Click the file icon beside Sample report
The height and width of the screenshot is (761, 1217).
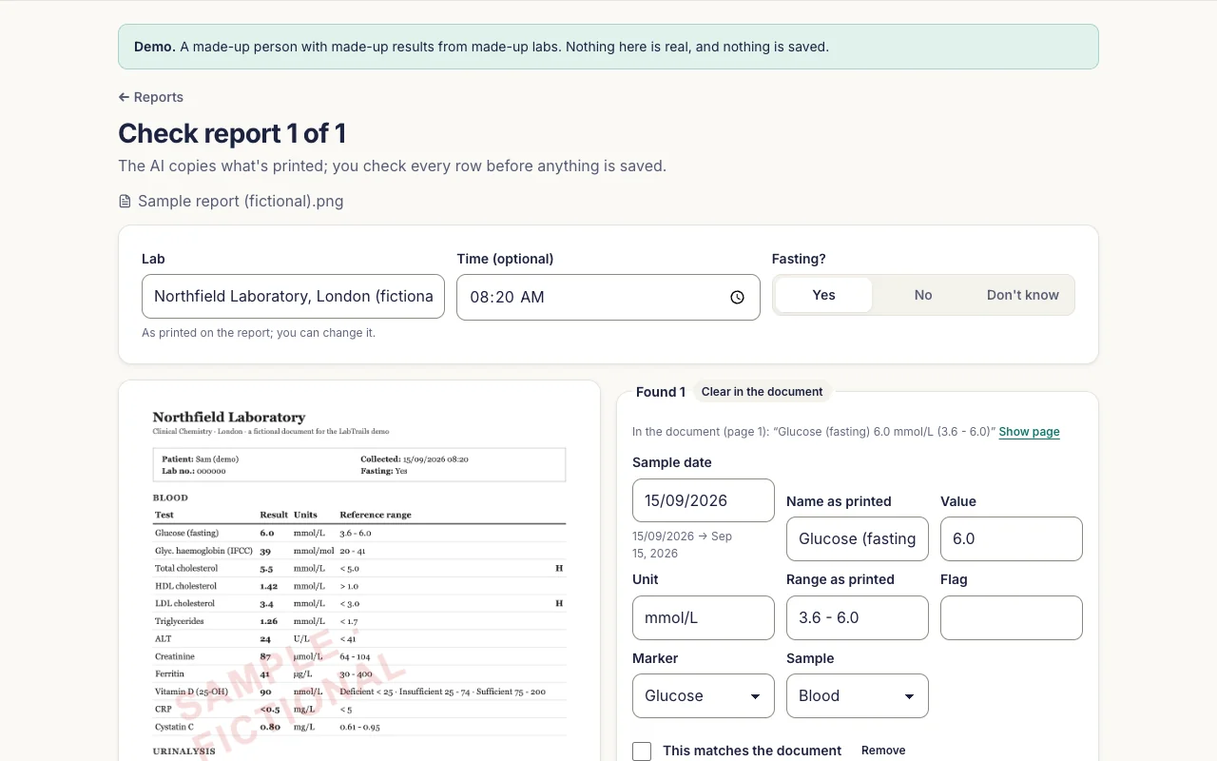point(125,202)
